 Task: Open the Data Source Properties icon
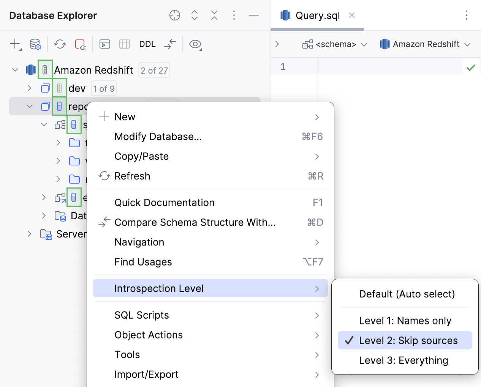(35, 44)
